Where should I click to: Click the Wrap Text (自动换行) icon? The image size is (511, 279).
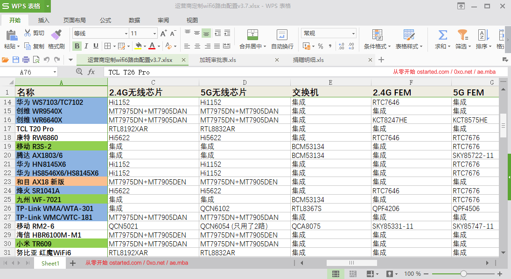[282, 34]
